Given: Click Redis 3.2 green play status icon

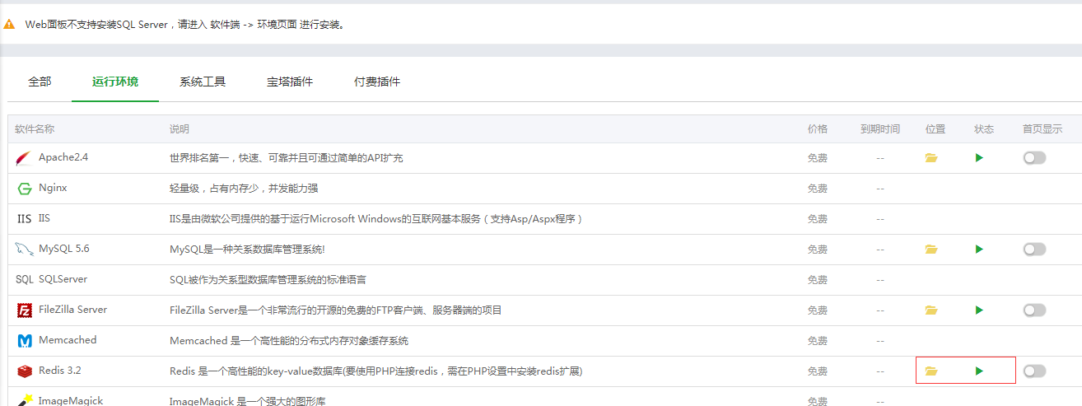Looking at the screenshot, I should point(979,371).
